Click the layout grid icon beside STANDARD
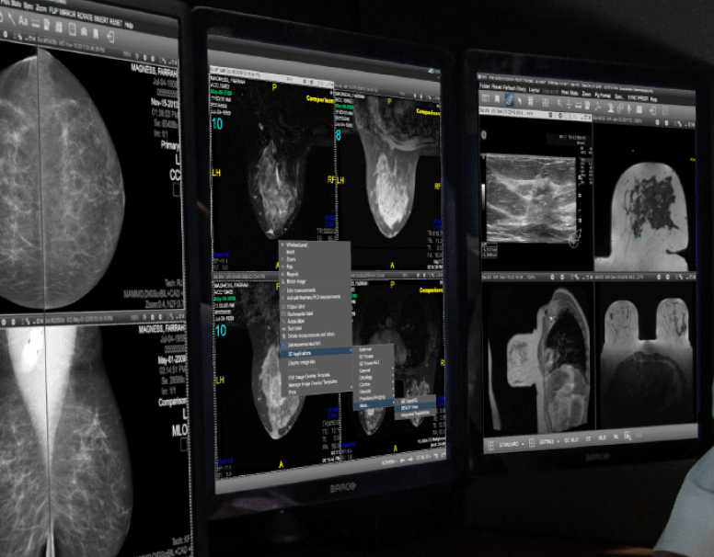The height and width of the screenshot is (557, 714). point(490,445)
